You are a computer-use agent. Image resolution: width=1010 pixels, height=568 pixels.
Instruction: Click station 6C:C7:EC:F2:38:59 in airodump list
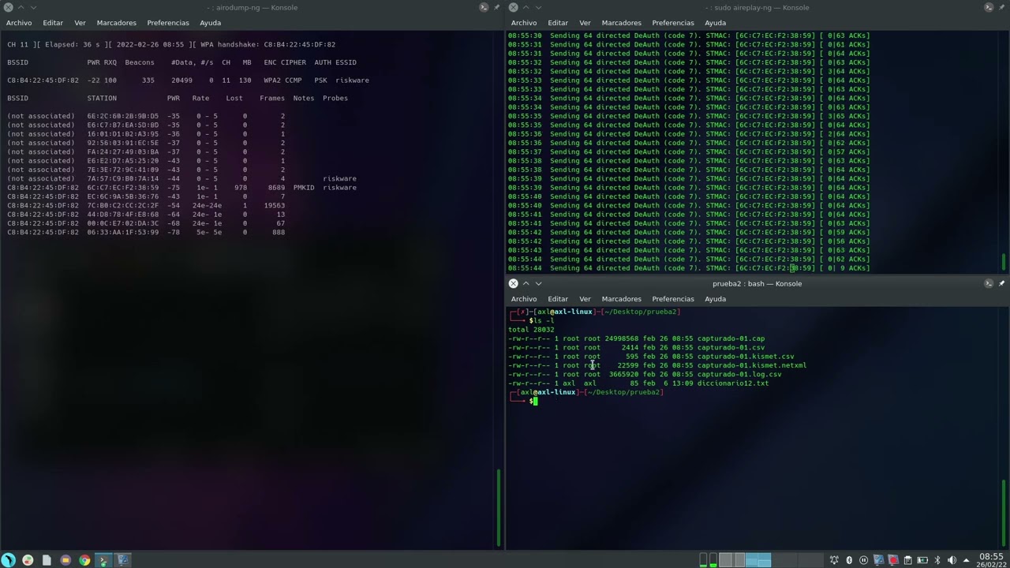pos(122,188)
